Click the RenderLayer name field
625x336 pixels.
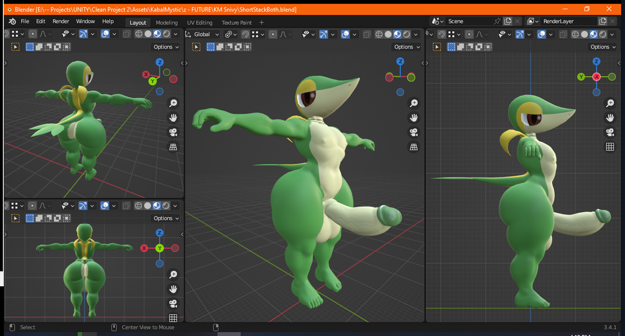pyautogui.click(x=568, y=22)
